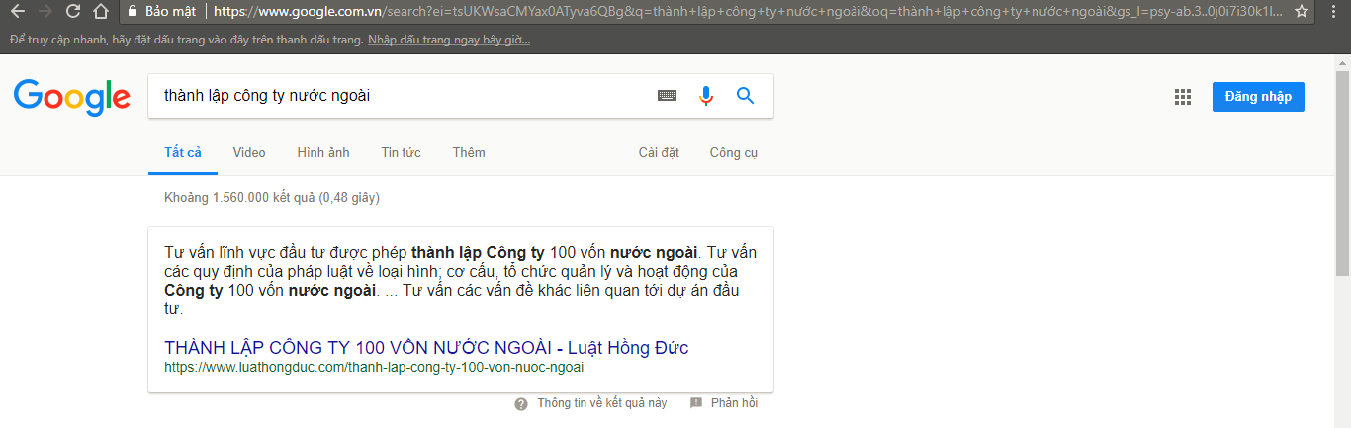Expand the Thêm search menu

[469, 153]
